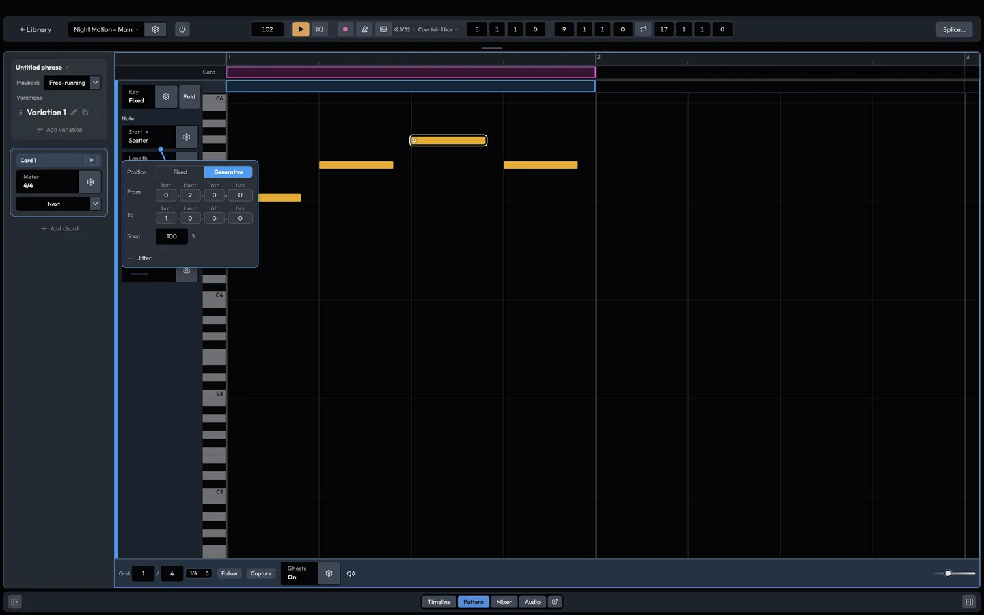Go back to the Library
Screen dimensions: 984x615
coord(36,29)
